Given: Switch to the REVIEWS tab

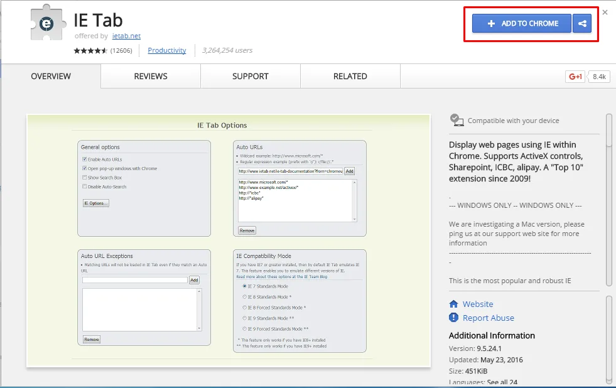Looking at the screenshot, I should [x=151, y=76].
